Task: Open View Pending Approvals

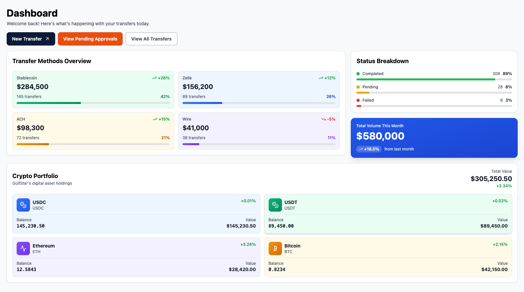Action: pos(90,39)
